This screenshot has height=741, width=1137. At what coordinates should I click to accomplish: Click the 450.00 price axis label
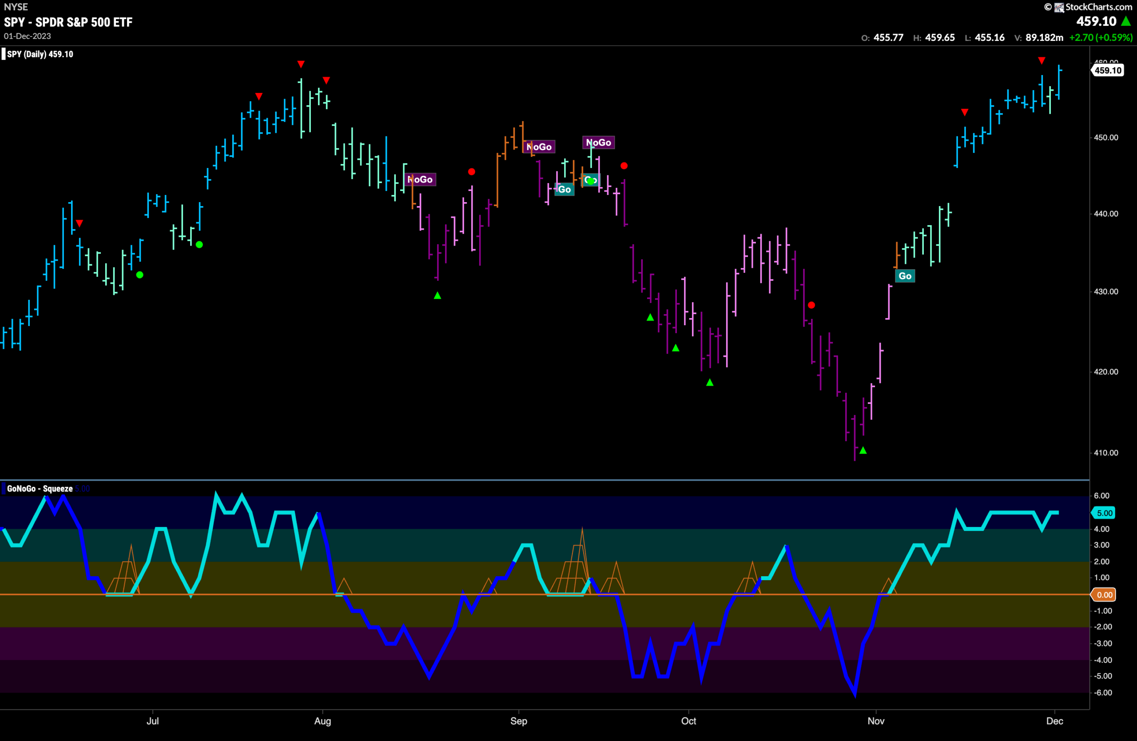[1105, 138]
